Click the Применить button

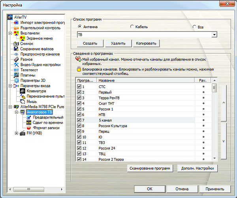pyautogui.click(x=215, y=189)
